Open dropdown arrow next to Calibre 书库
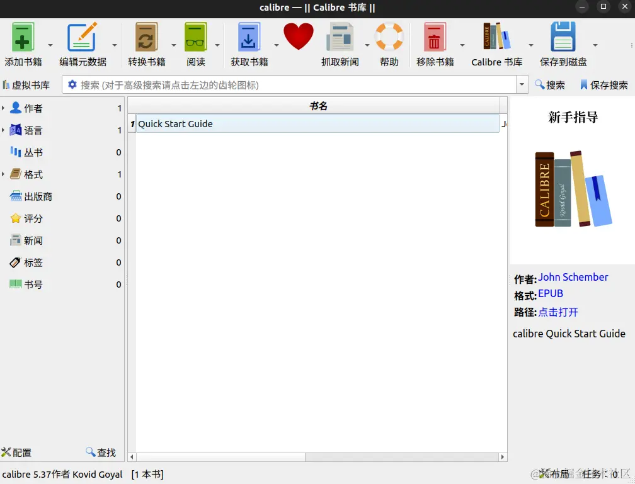This screenshot has width=635, height=484. coord(531,45)
